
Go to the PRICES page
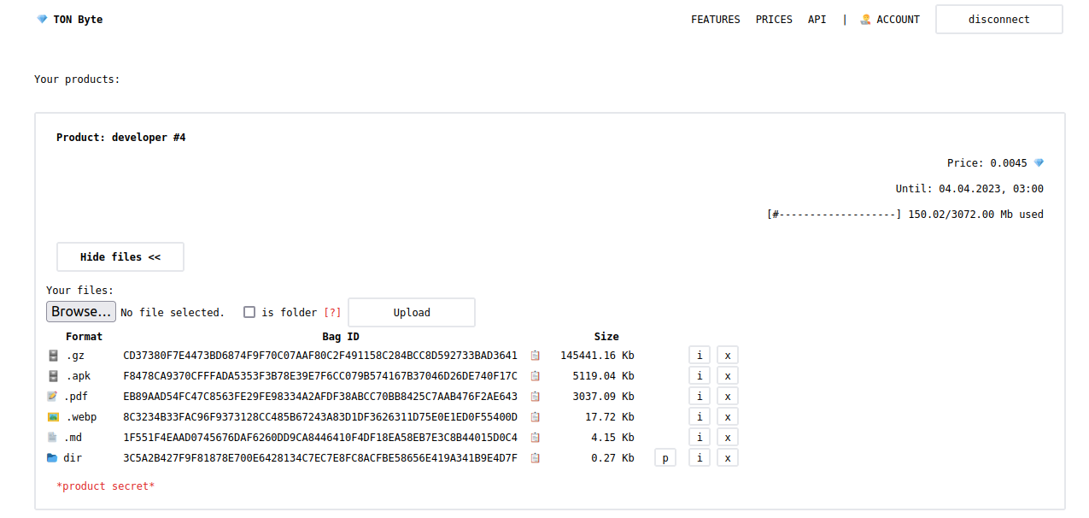(x=774, y=20)
